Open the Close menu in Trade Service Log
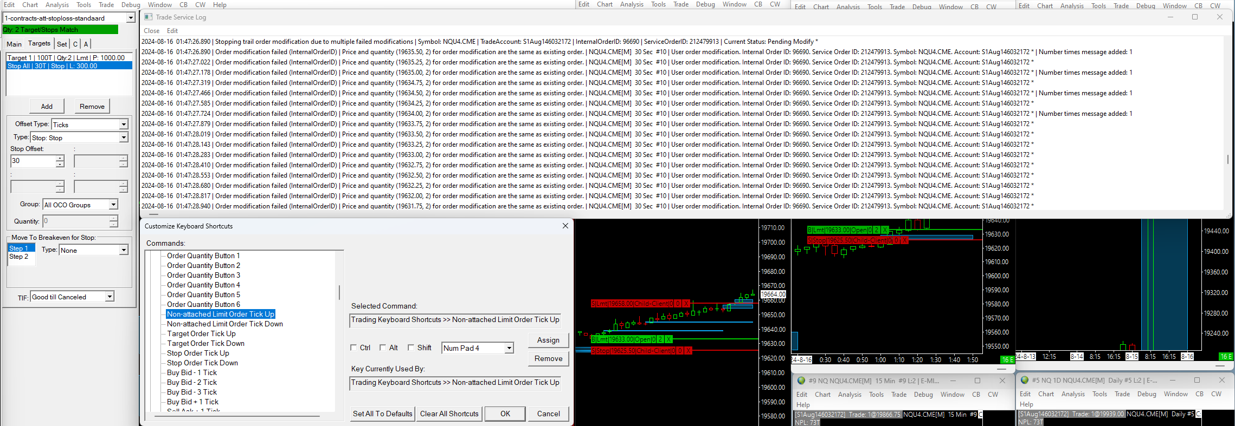 (x=151, y=31)
